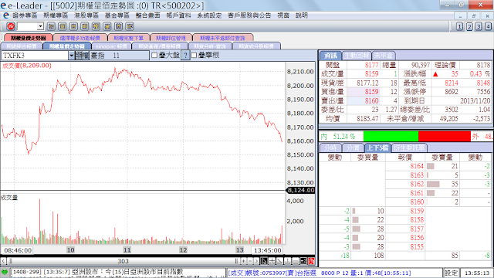The width and height of the screenshot is (494, 278).
Task: Select the 主動回報 tab in info panel
Action: click(357, 56)
